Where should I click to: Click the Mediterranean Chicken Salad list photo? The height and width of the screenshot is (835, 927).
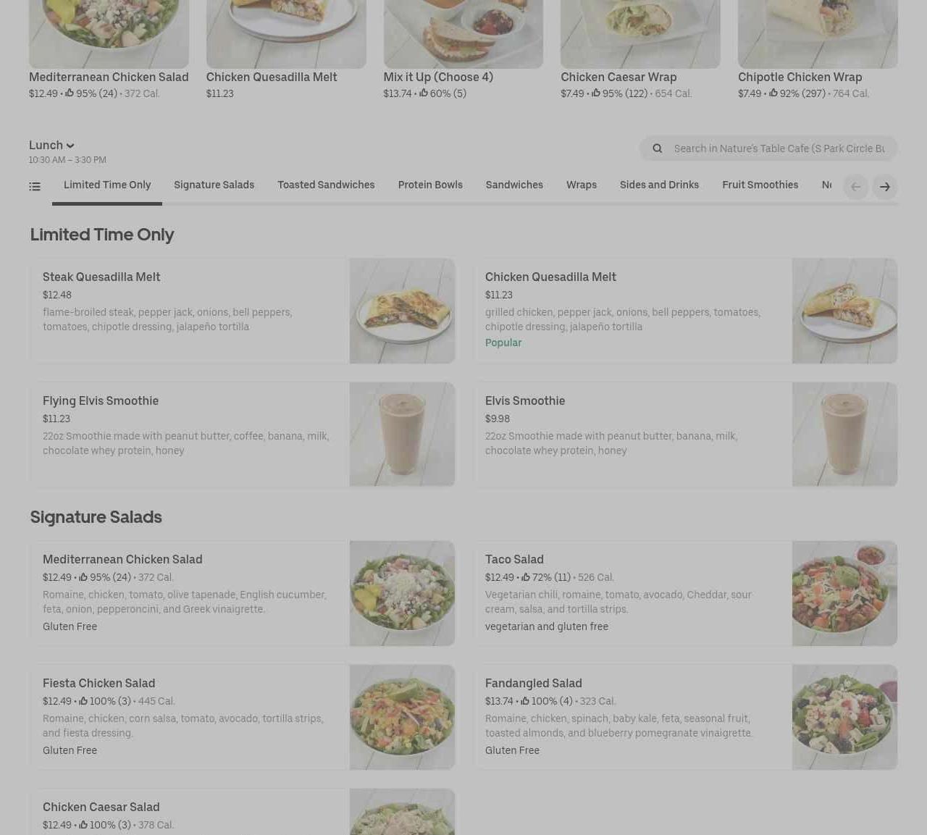coord(402,593)
